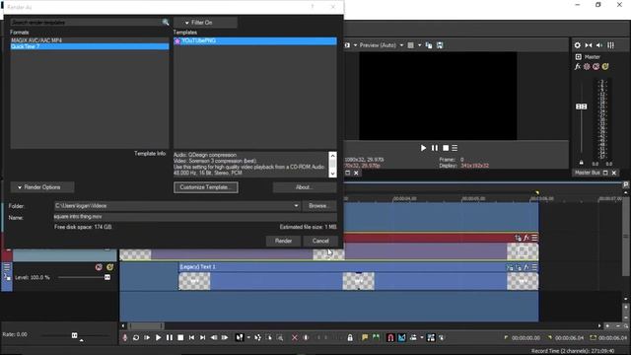Enable snapping magnet icon
Viewport: 631px width, 355px height.
tap(390, 337)
